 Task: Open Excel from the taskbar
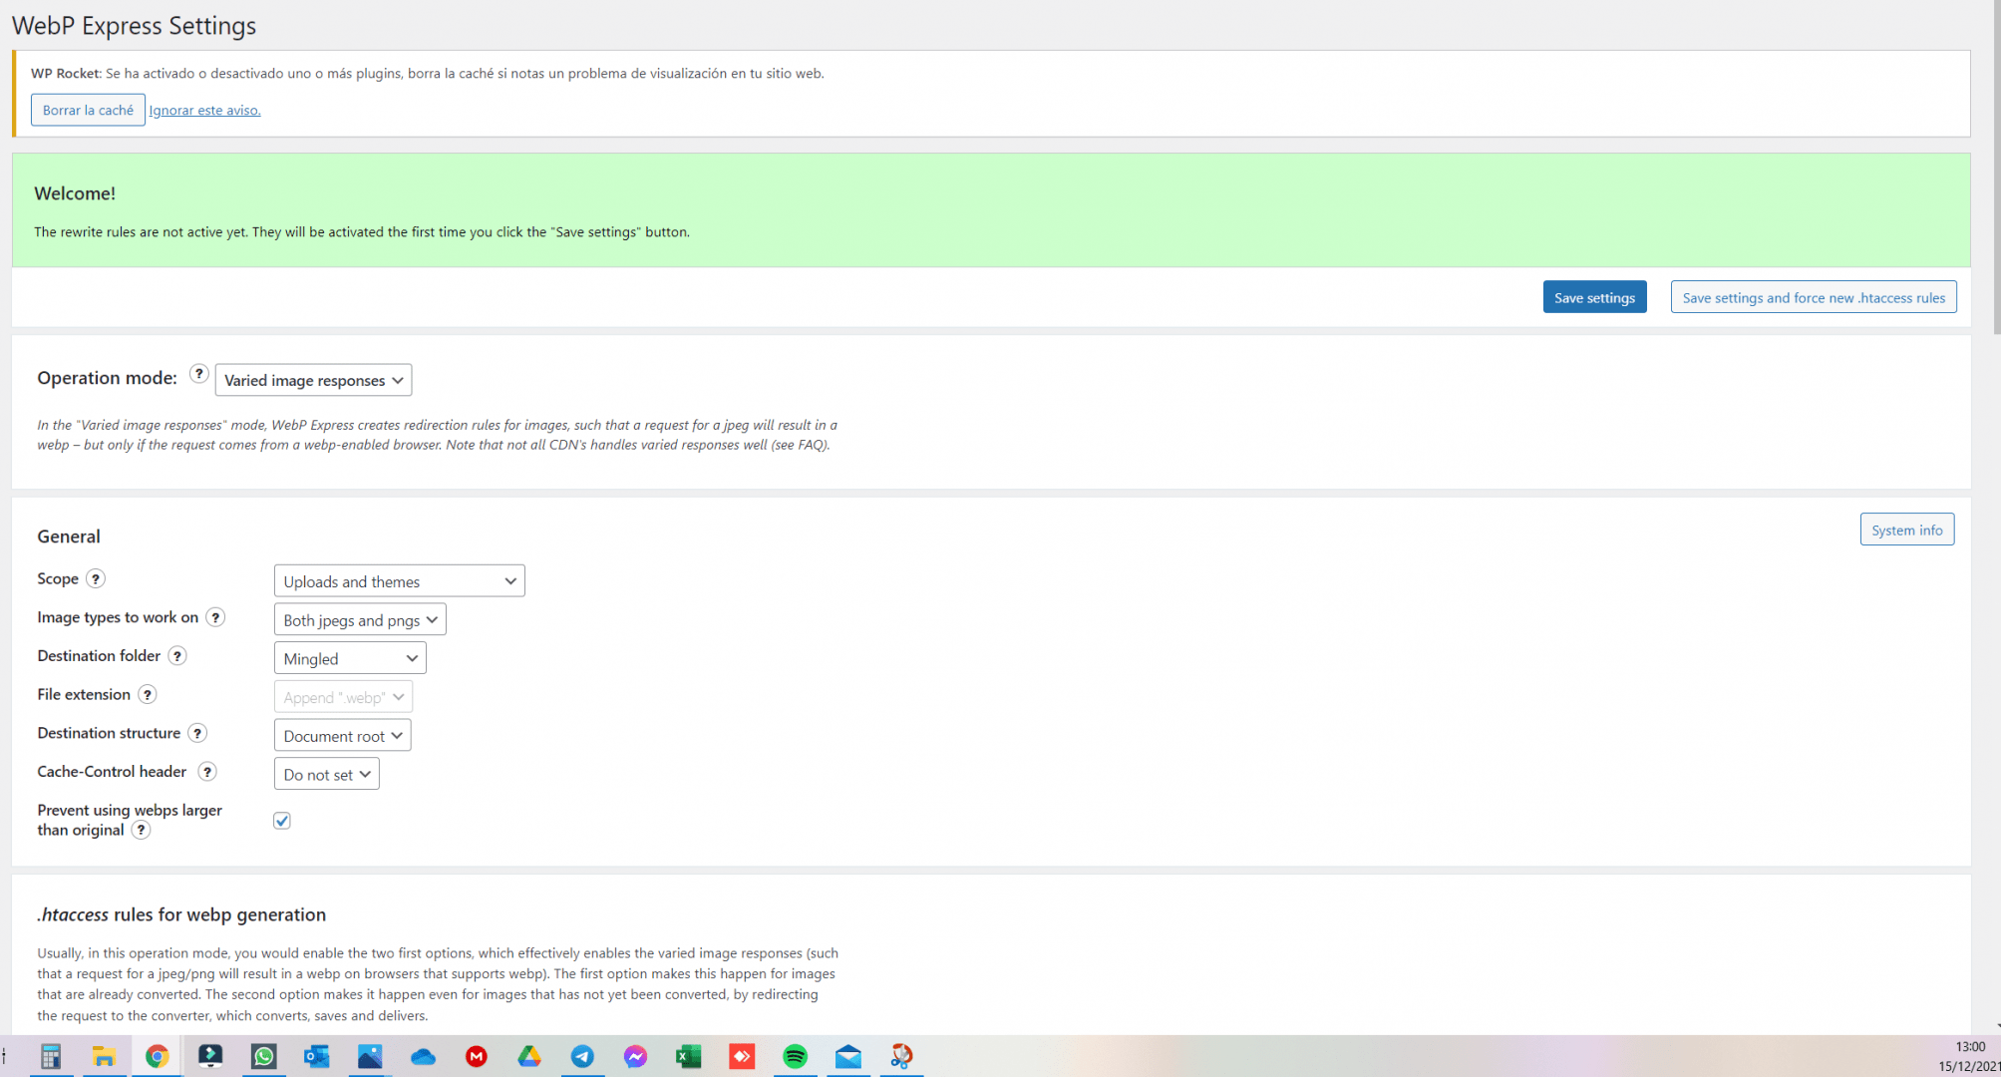pos(689,1056)
